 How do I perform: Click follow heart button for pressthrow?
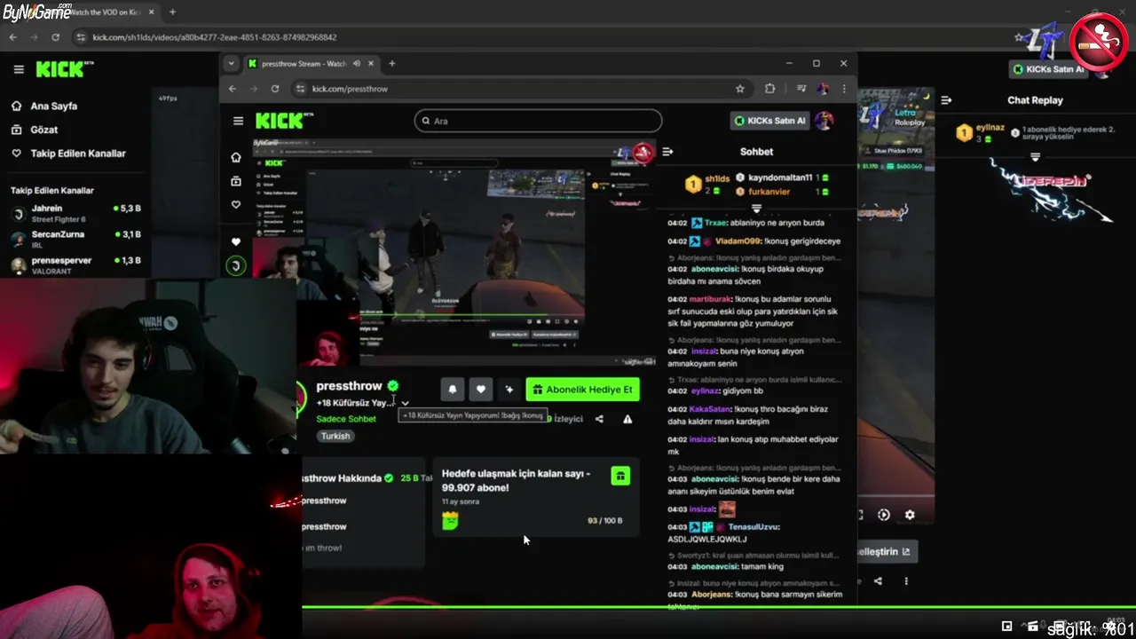click(481, 389)
